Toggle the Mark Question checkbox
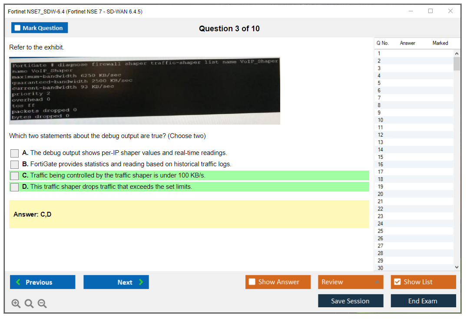Image resolution: width=467 pixels, height=319 pixels. coord(18,28)
